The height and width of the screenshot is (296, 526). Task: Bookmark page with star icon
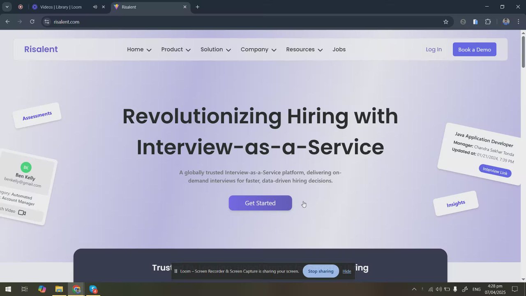(446, 22)
